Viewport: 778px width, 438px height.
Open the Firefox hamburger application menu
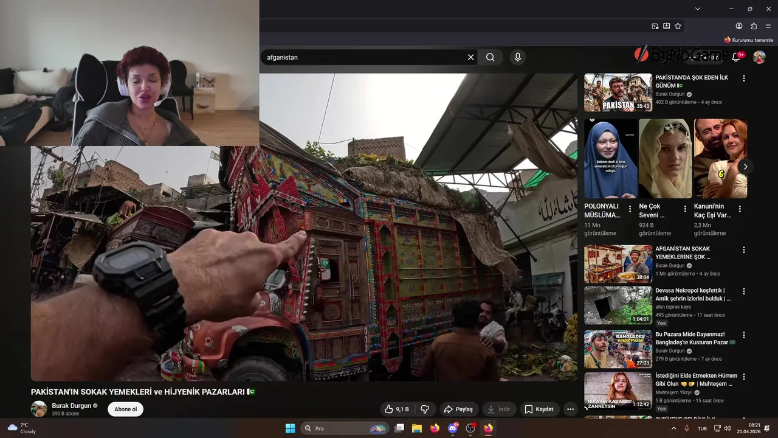point(768,26)
